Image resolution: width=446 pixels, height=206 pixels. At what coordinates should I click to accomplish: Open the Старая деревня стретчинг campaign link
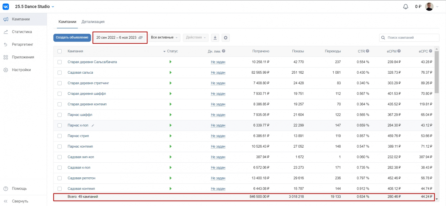[88, 83]
